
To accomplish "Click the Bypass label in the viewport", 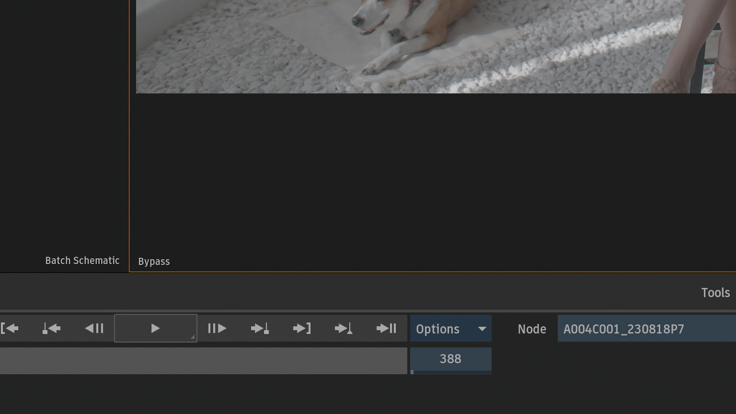I will tap(154, 262).
